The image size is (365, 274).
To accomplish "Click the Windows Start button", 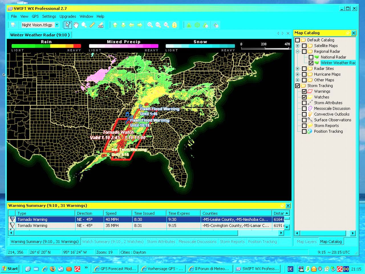I will pos(10,269).
